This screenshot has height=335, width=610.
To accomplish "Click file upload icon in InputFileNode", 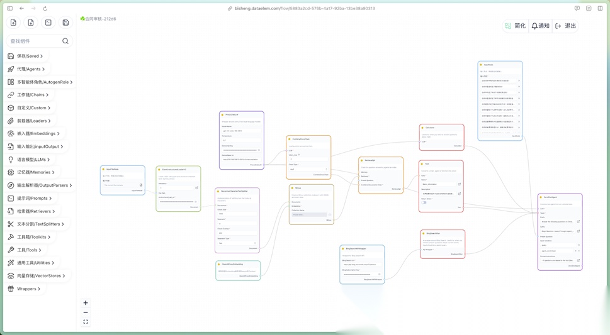I will point(141,185).
